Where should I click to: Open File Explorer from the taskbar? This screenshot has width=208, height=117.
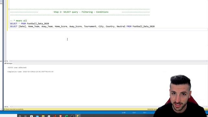[43, 116]
